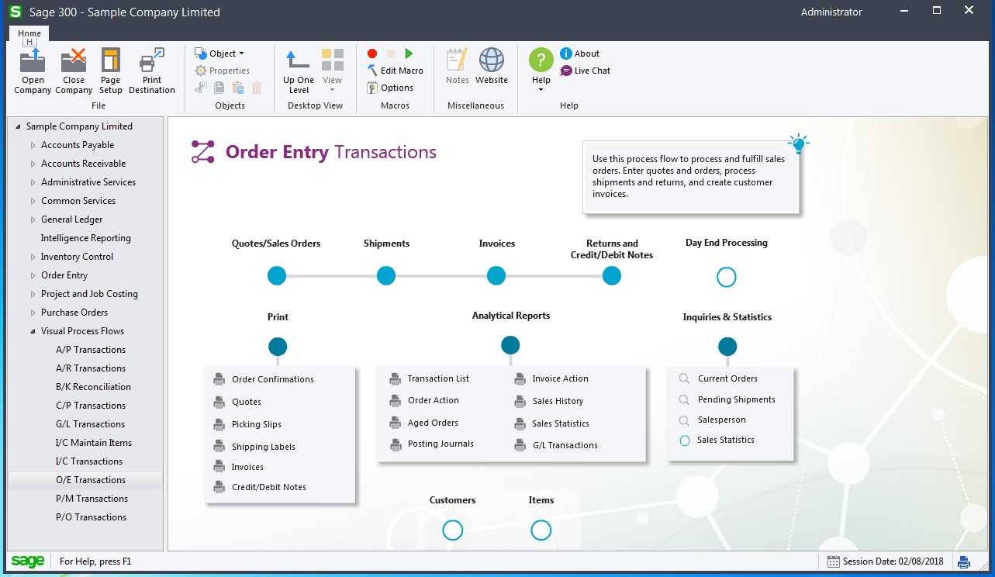Viewport: 995px width, 577px height.
Task: Click the Live Chat icon
Action: (567, 71)
